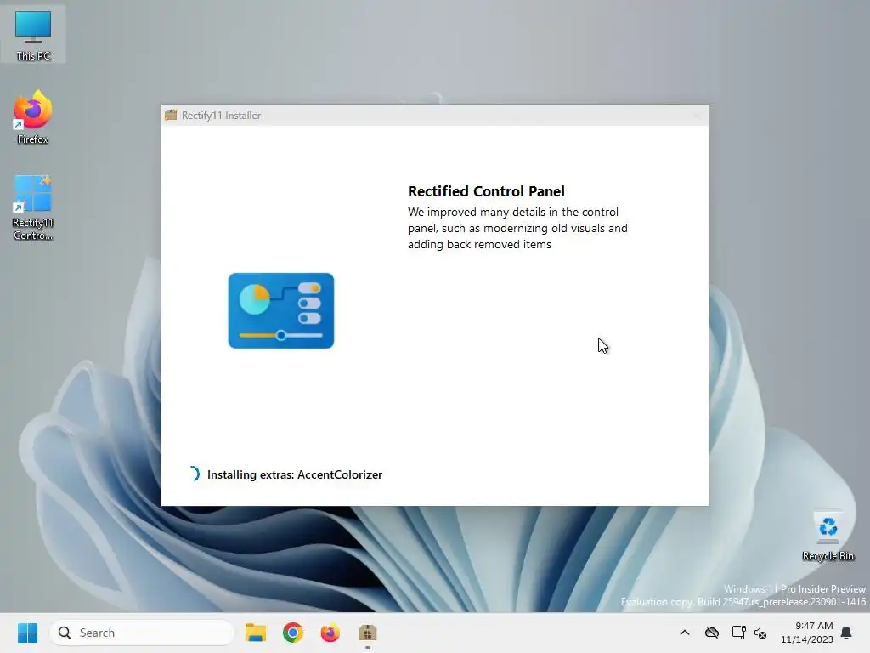Click the Rectify11 Installer title bar icon

[171, 115]
